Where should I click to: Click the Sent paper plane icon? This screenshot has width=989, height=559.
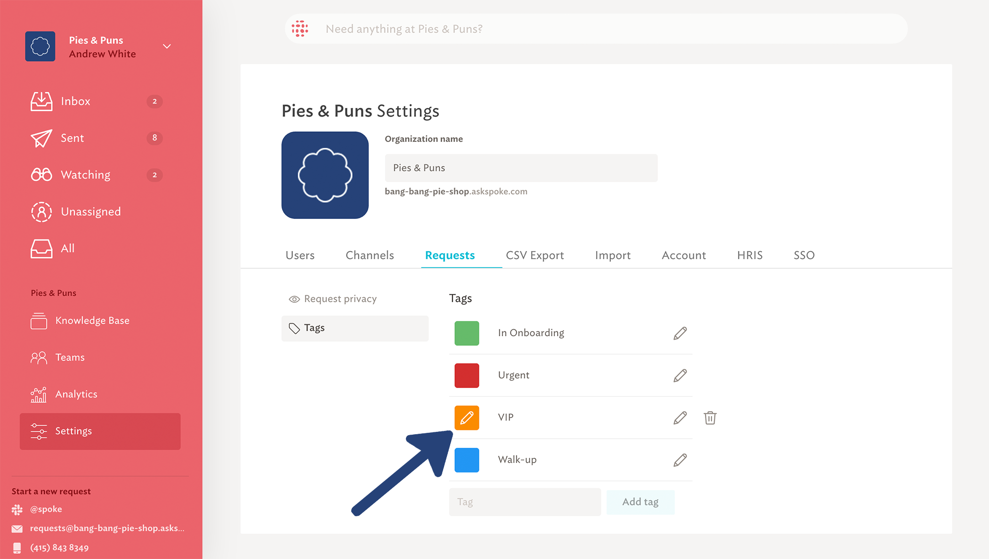41,138
